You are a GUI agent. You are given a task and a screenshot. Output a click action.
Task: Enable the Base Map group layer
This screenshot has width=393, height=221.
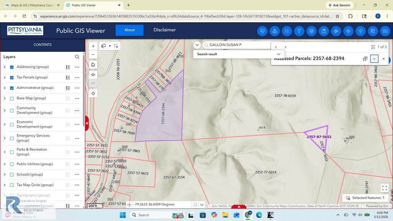pos(12,99)
